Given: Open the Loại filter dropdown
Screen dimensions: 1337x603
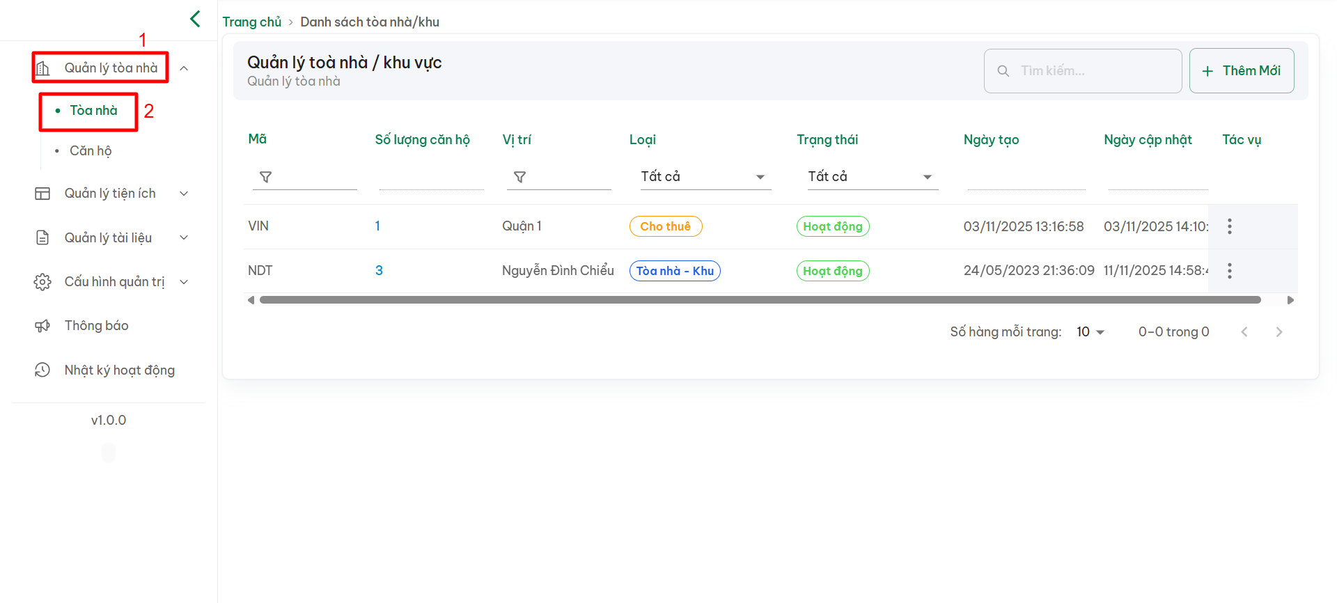Looking at the screenshot, I should [x=703, y=177].
